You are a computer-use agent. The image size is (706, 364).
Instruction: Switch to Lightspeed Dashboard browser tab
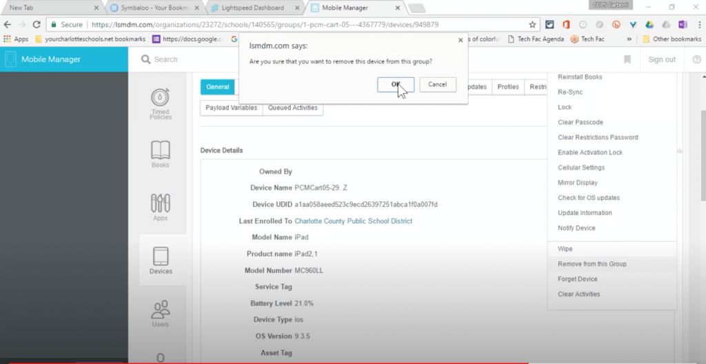tap(255, 8)
